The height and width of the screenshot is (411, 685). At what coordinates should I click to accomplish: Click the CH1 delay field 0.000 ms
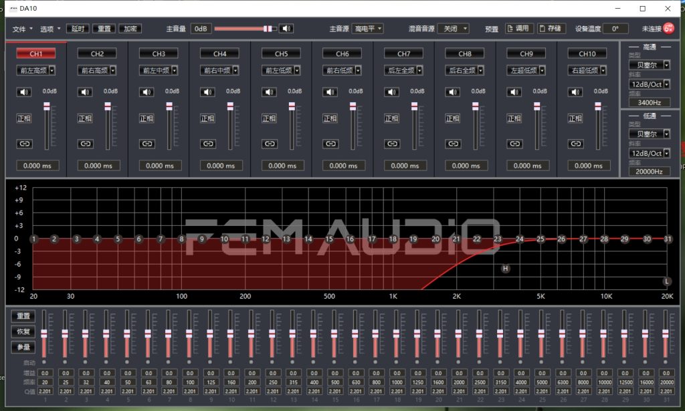pos(37,166)
